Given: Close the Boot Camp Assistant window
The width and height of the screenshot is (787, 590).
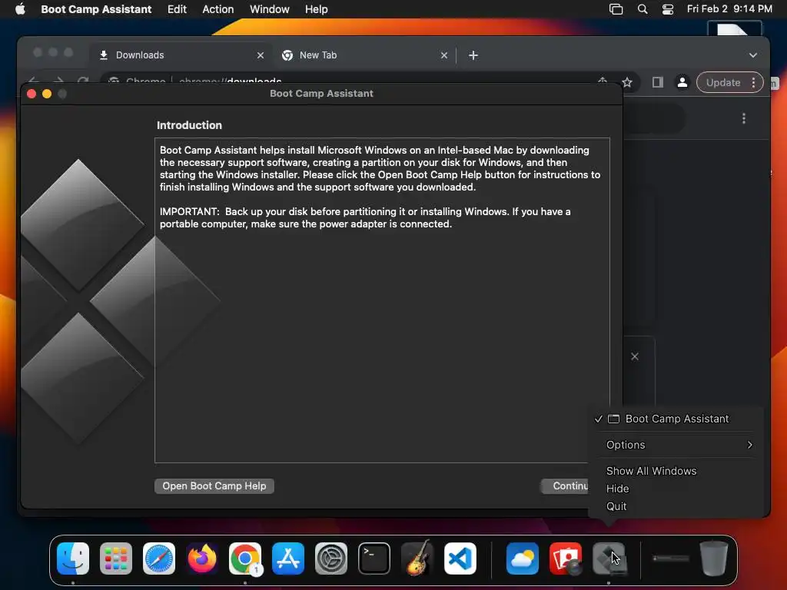Looking at the screenshot, I should pos(31,94).
